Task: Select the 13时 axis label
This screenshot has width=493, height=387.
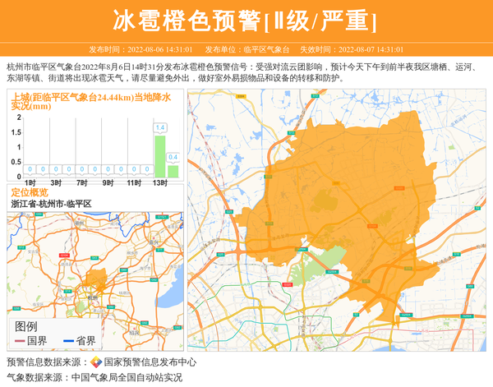Action: tap(160, 182)
